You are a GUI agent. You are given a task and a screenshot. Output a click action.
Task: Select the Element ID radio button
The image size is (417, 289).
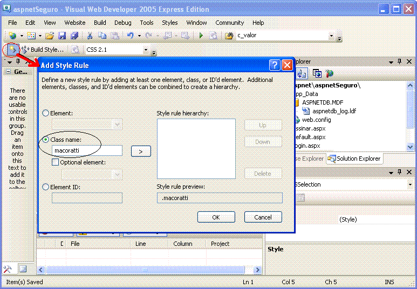coord(46,187)
